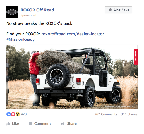View the 562 Comments
Screen dimensions: 144x134
106,114
